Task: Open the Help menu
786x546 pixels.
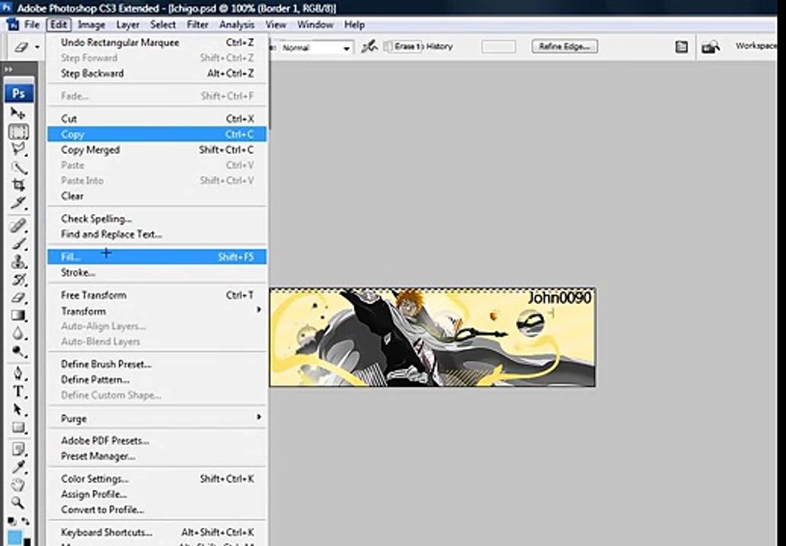Action: [x=354, y=24]
